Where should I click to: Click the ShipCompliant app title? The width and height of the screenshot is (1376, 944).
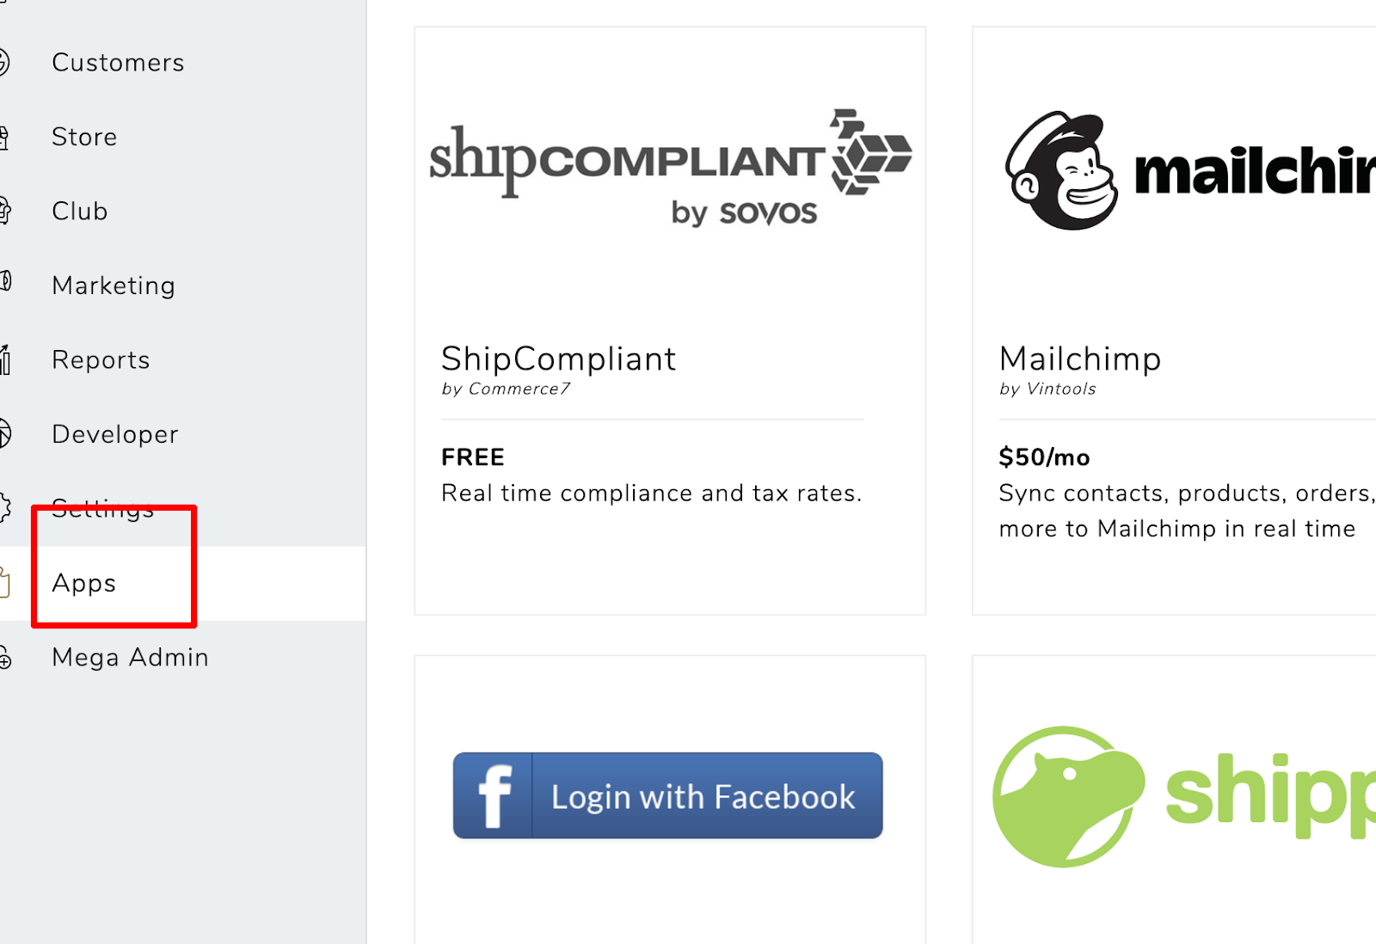point(558,359)
